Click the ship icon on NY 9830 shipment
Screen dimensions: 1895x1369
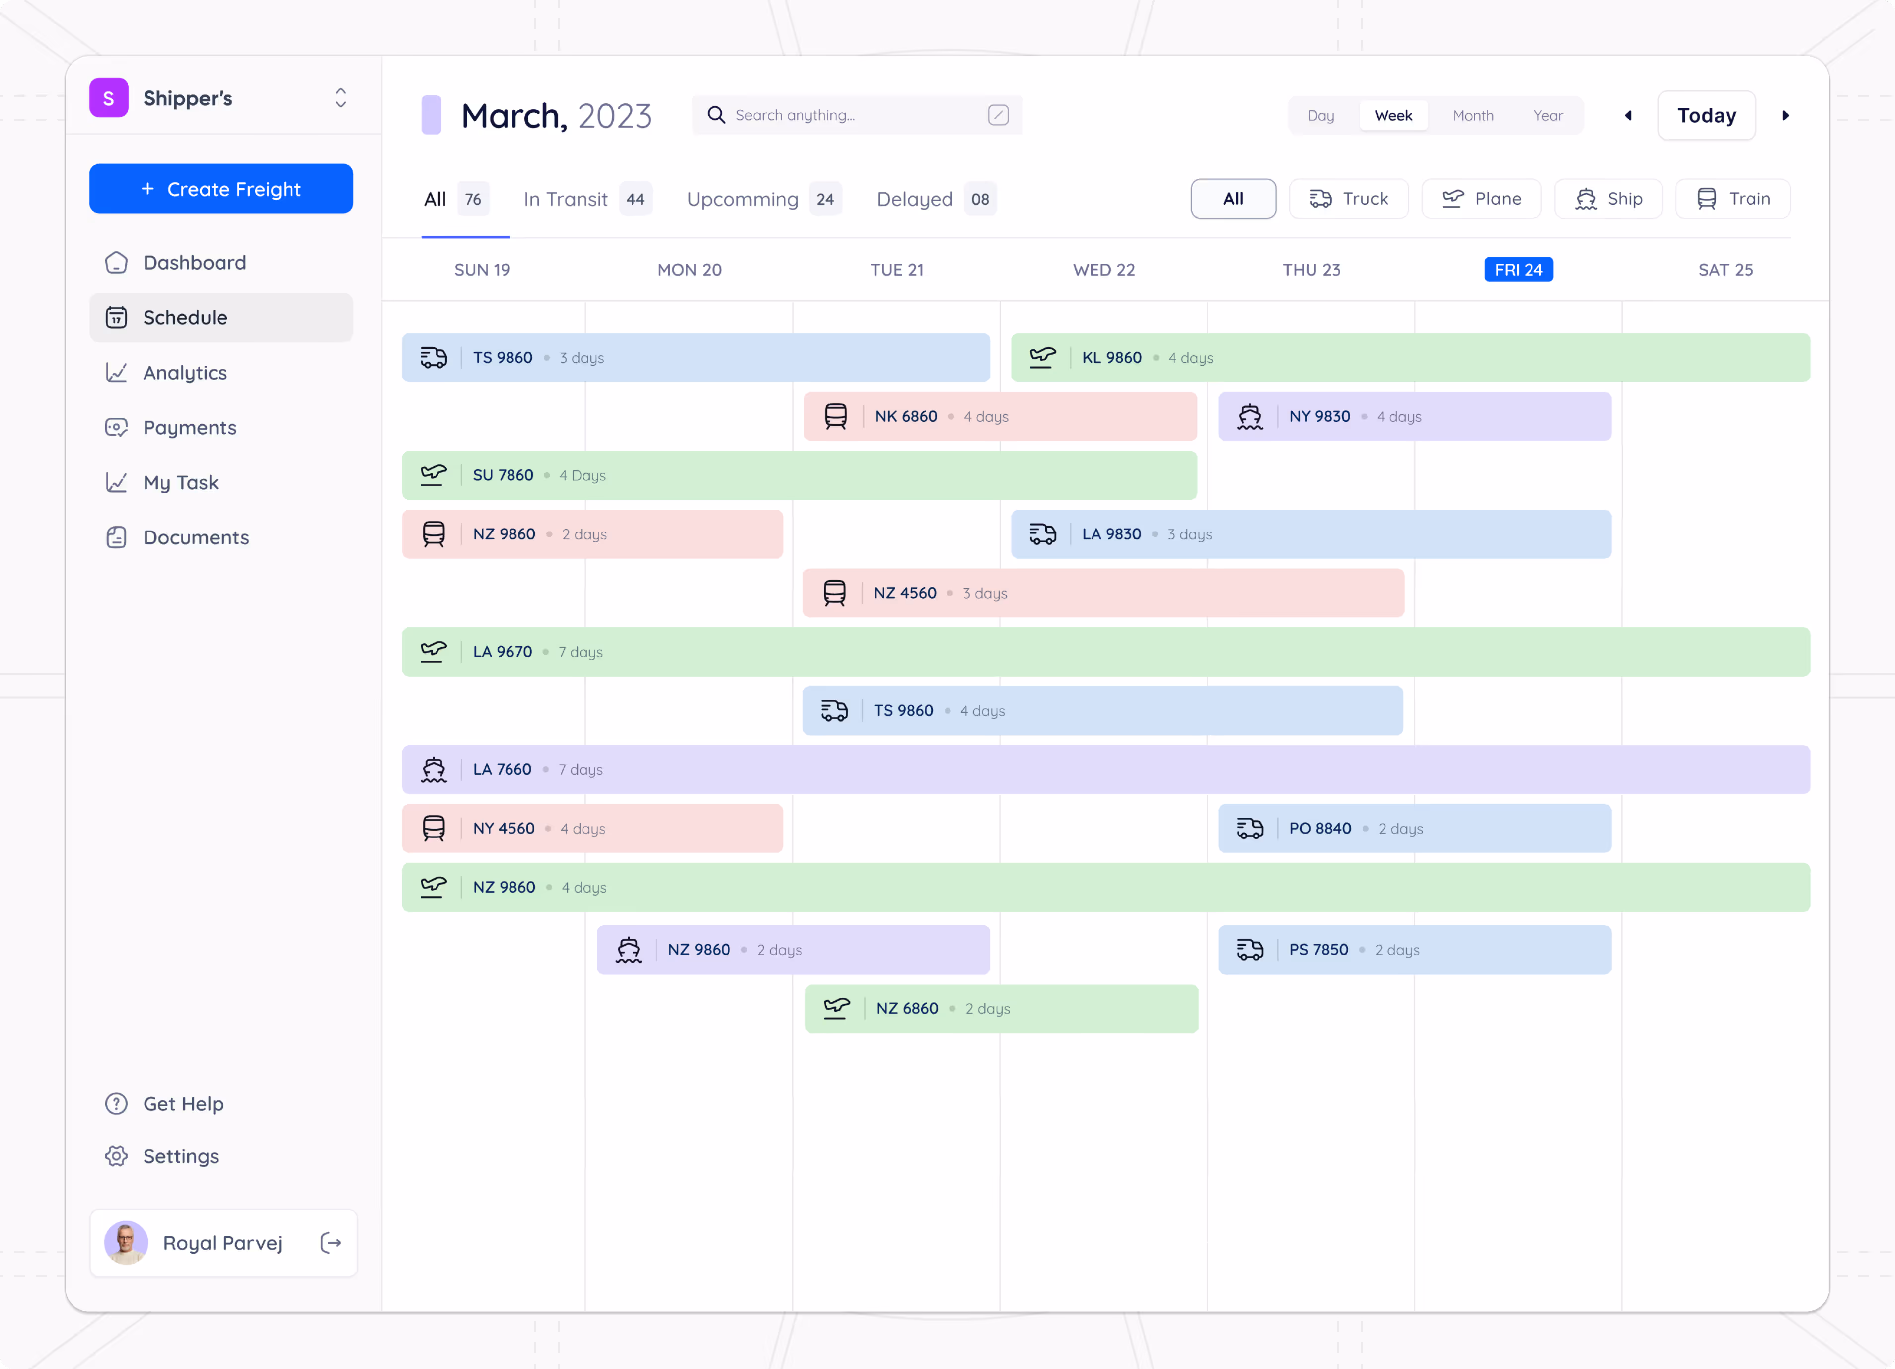1250,416
